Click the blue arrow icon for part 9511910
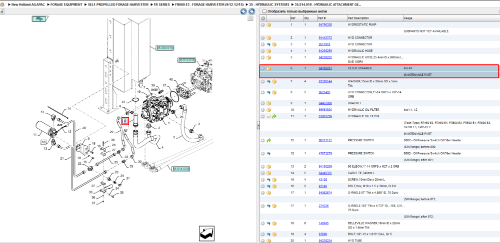This screenshot has height=243, width=500. pyautogui.click(x=268, y=44)
